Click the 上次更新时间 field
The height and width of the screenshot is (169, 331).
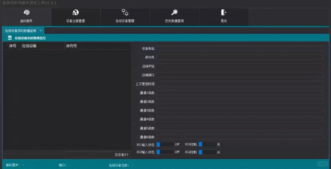coord(239,84)
